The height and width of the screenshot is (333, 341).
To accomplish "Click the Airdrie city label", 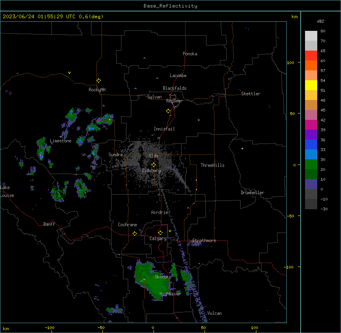I will (160, 212).
